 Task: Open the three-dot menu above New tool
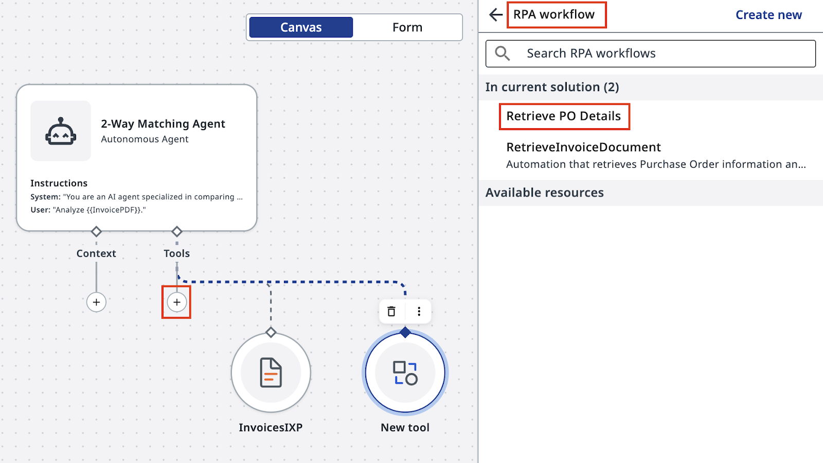(x=419, y=311)
